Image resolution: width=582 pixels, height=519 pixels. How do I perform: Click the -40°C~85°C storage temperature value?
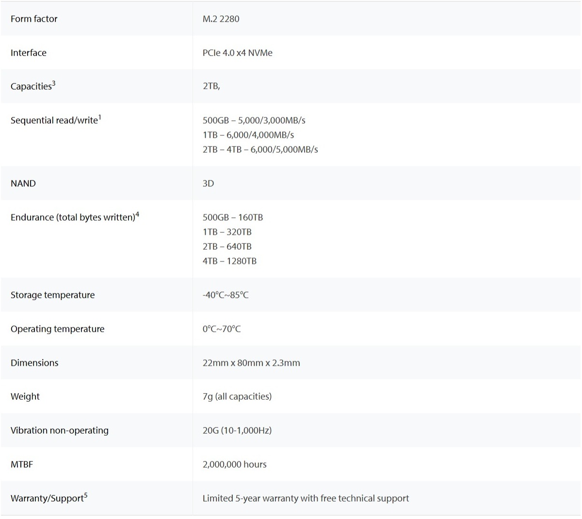[x=226, y=295]
